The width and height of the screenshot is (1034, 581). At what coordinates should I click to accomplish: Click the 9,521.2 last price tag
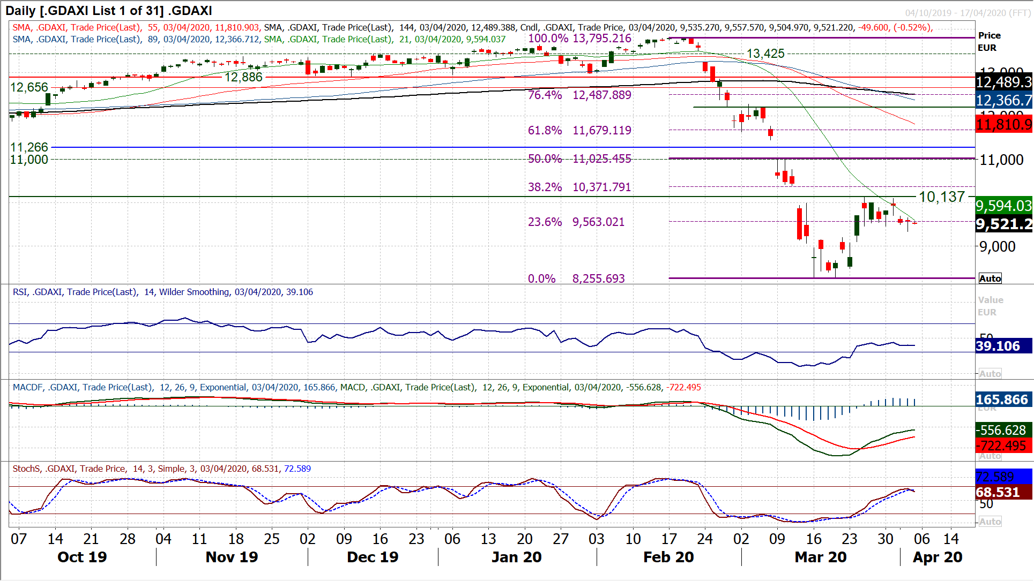[x=1003, y=224]
